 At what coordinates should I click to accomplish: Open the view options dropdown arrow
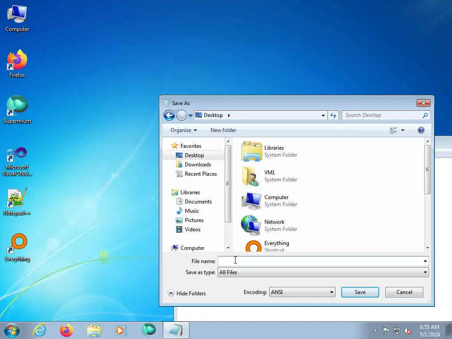tap(403, 130)
